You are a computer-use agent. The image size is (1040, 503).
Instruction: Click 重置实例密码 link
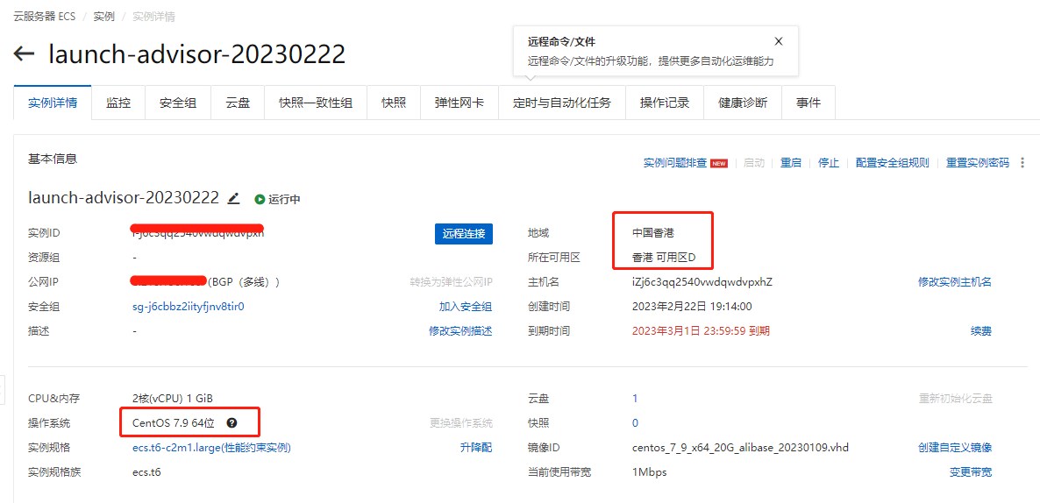click(977, 163)
